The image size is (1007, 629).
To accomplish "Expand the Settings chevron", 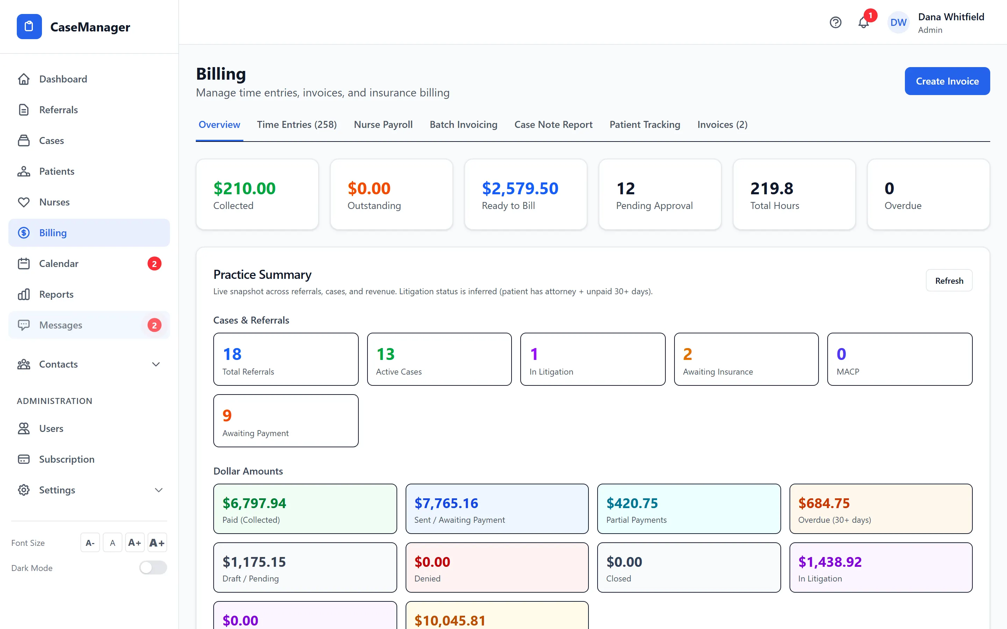I will [158, 490].
